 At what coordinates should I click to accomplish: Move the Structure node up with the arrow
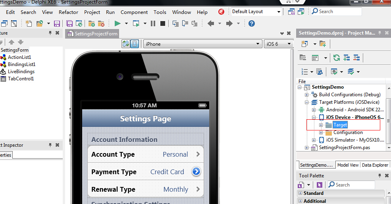pos(12,42)
